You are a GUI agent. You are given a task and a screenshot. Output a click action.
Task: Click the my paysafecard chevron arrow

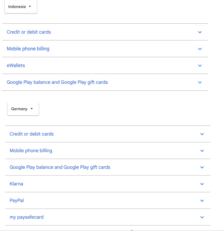(x=202, y=217)
